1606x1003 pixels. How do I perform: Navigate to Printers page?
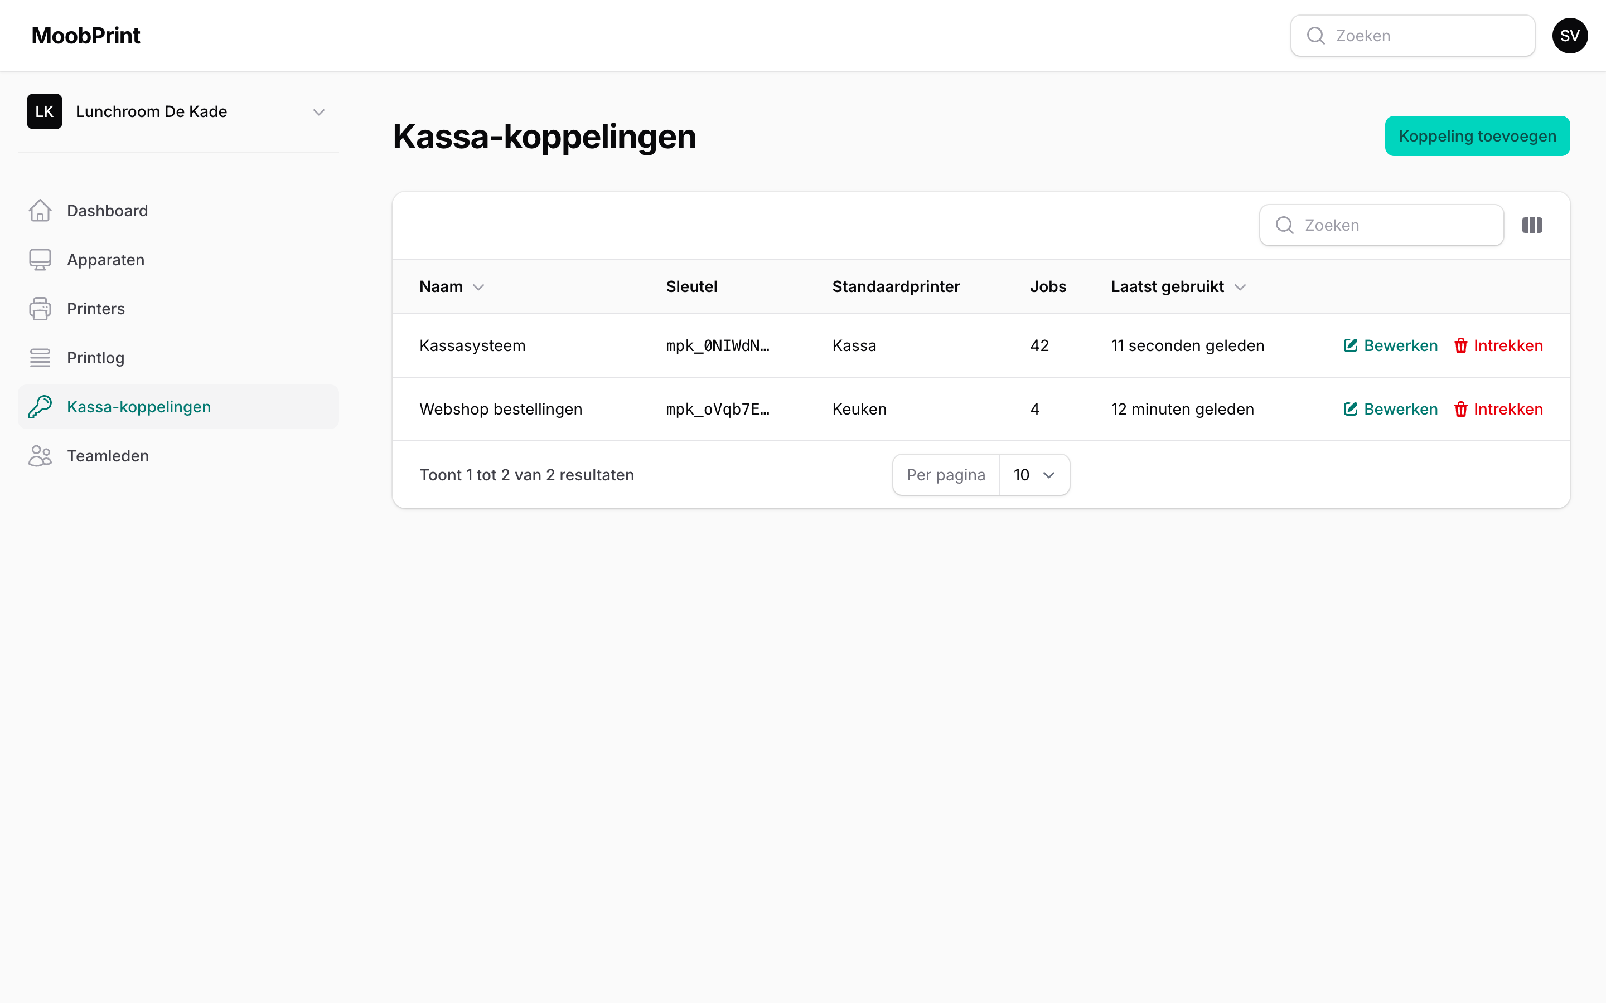point(178,309)
